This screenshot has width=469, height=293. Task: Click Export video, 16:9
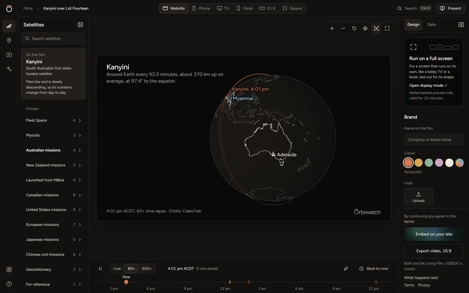pos(434,251)
